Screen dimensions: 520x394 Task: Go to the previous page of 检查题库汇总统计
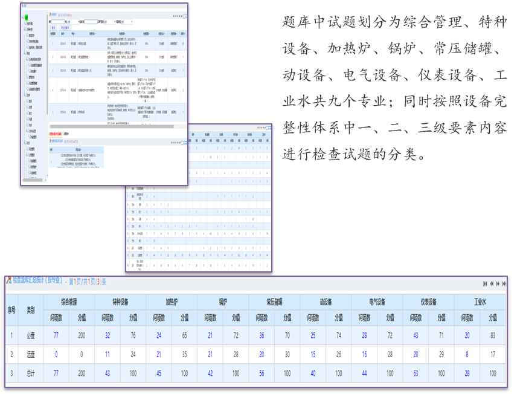point(492,284)
